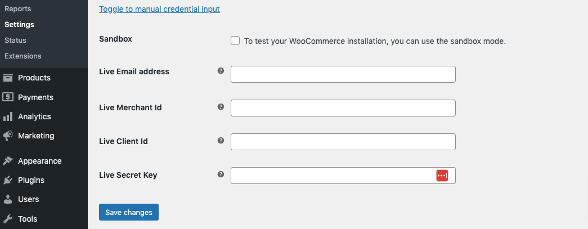Viewport: 588px width, 229px height.
Task: Click the Products archive icon in sidebar
Action: [8, 78]
